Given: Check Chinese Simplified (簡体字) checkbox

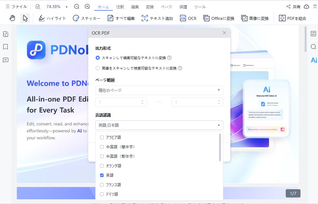Looking at the screenshot, I should 102,147.
